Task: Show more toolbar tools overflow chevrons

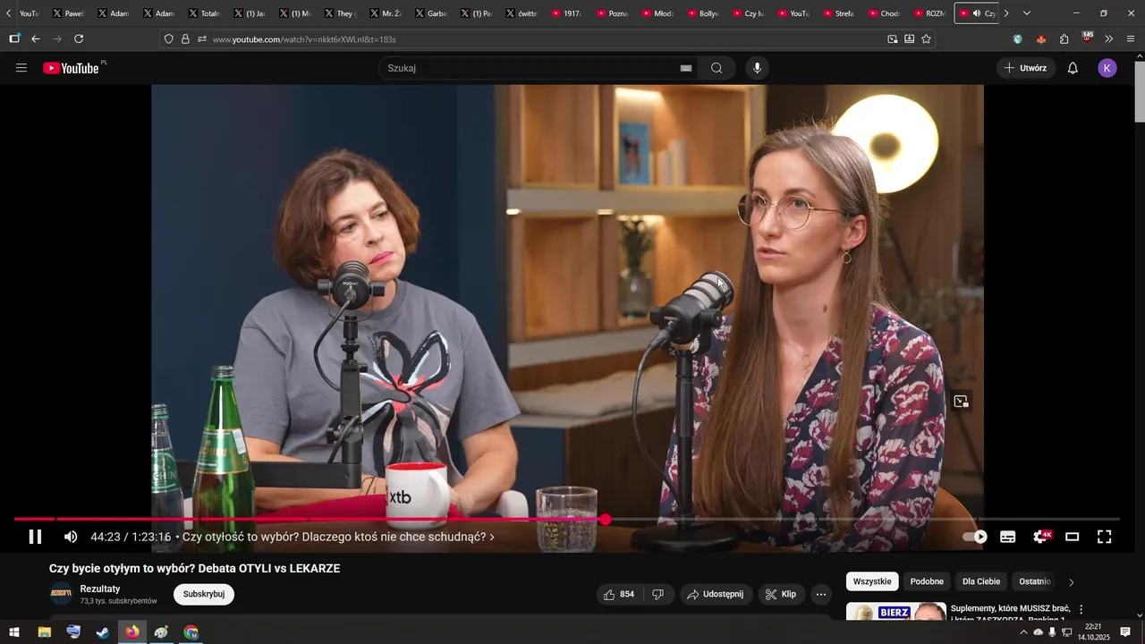Action: pyautogui.click(x=1109, y=39)
